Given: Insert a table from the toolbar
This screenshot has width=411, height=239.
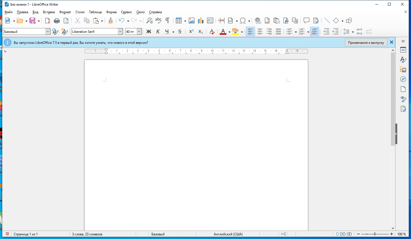Looking at the screenshot, I should [178, 21].
